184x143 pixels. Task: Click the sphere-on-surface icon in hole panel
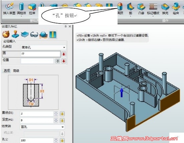pyautogui.click(x=43, y=34)
